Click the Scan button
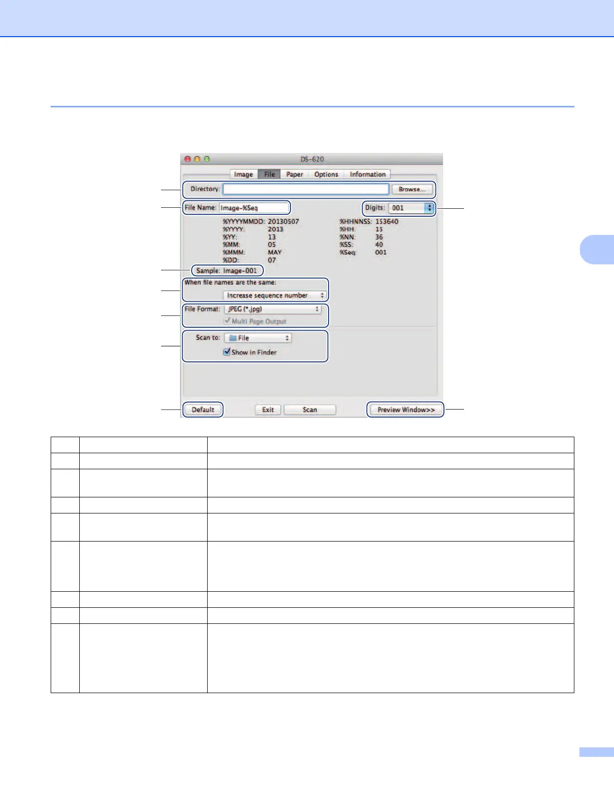The width and height of the screenshot is (614, 793). pos(310,410)
